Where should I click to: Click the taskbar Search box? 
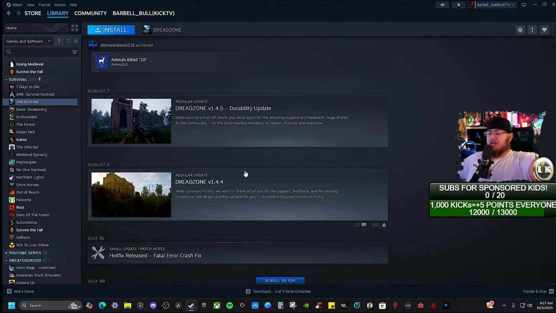(50, 306)
